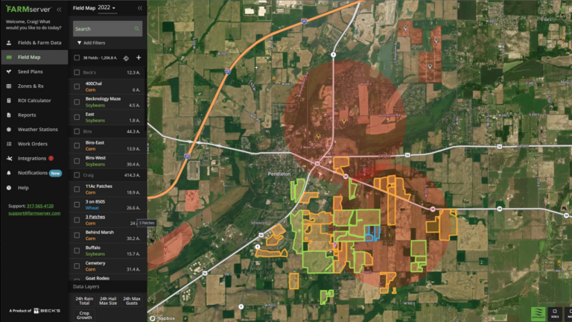The image size is (572, 322).
Task: Open Weather Stations page
Action: pos(37,129)
